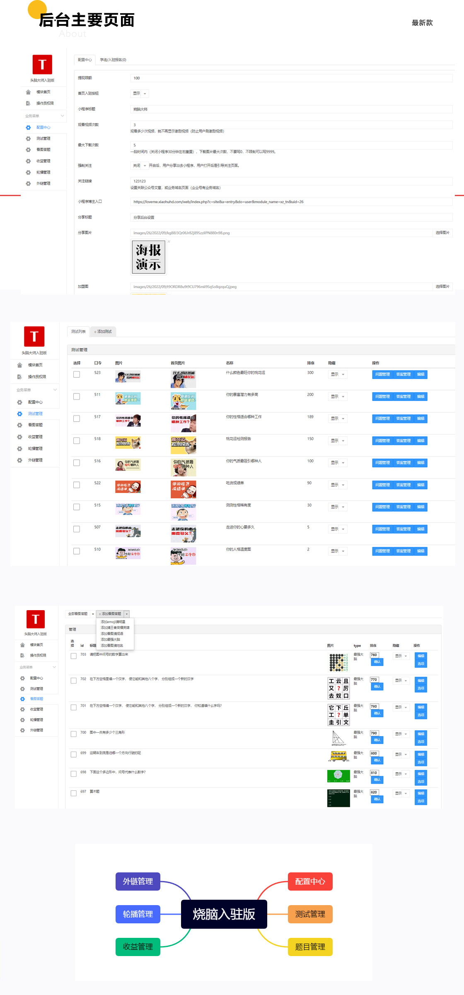Click 问题管理 button for test 511
This screenshot has height=995, width=464.
point(382,397)
